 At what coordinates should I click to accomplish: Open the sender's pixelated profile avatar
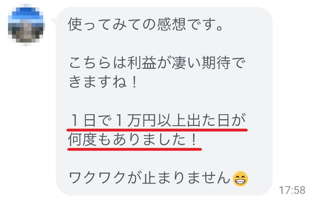point(26,25)
